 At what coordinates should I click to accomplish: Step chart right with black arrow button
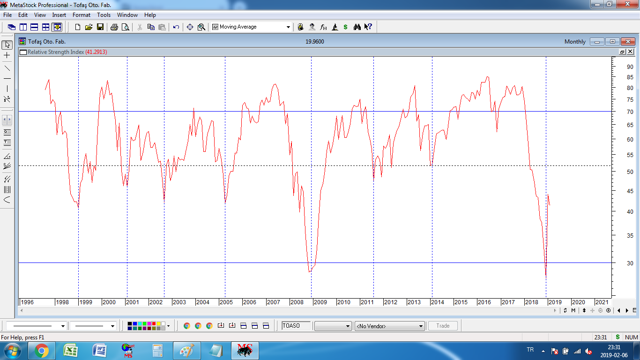(626, 310)
